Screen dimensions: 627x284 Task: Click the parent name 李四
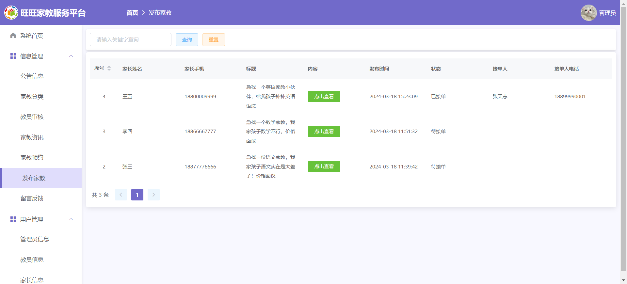127,132
